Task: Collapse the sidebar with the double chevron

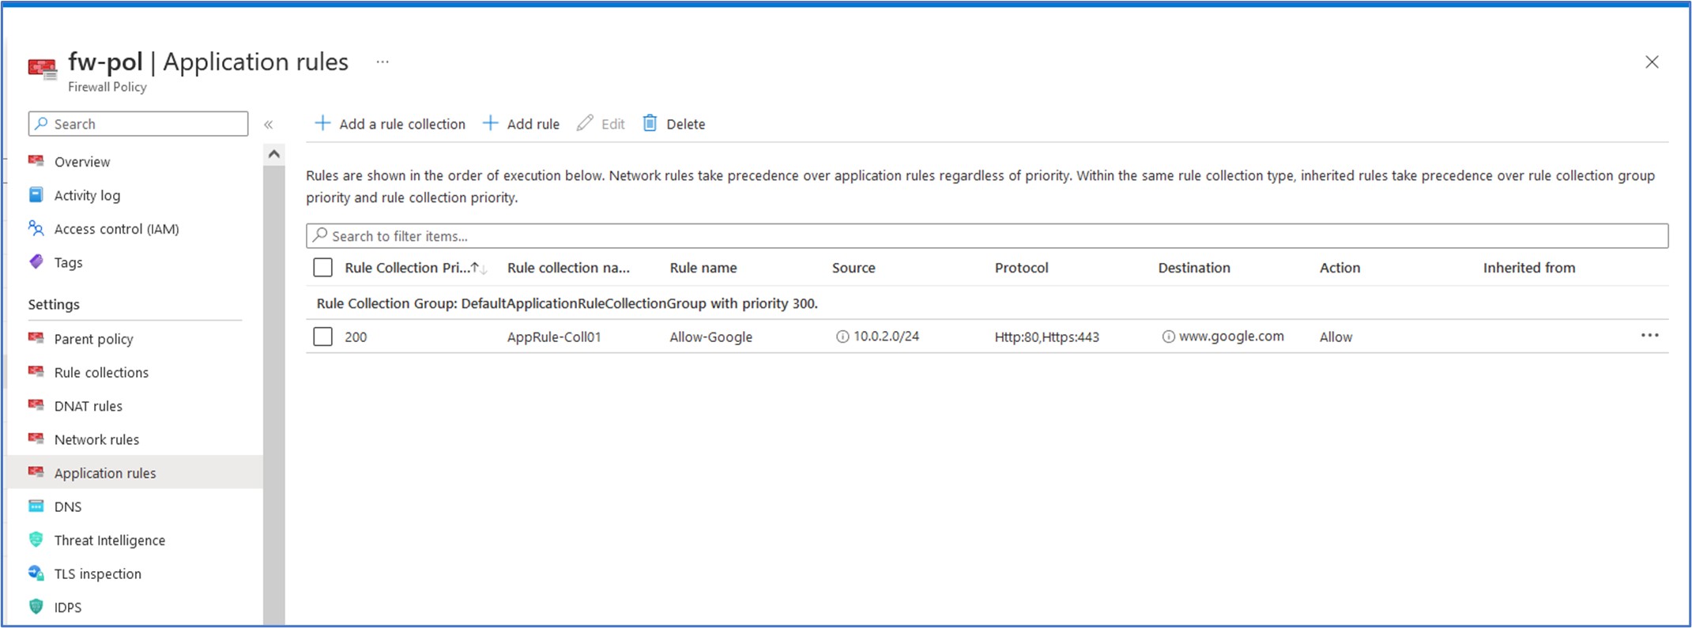Action: tap(269, 124)
